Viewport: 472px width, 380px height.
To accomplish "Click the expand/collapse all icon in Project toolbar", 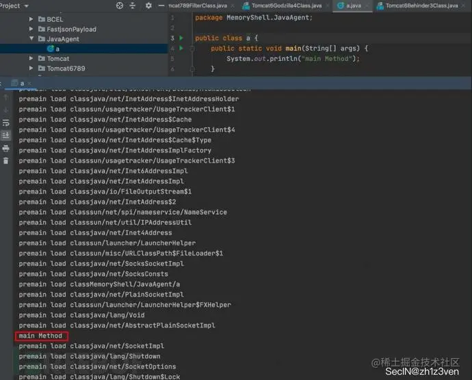I will (x=133, y=5).
